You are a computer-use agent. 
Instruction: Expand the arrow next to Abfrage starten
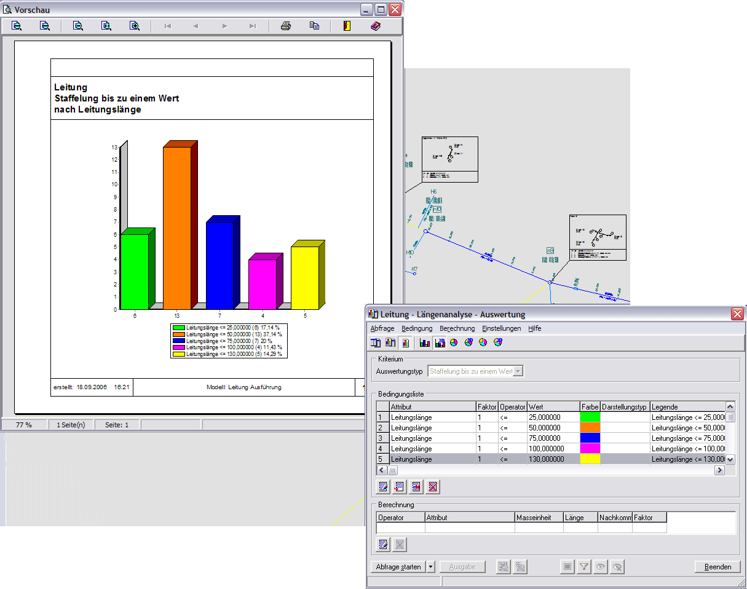pyautogui.click(x=430, y=567)
